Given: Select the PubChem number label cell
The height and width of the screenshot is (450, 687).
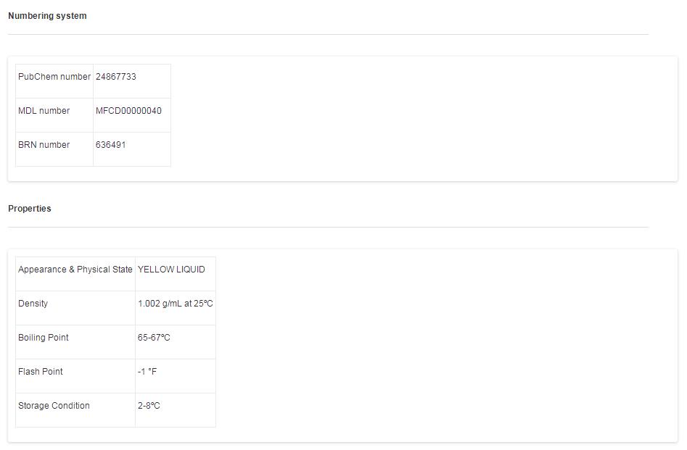Looking at the screenshot, I should click(x=54, y=77).
